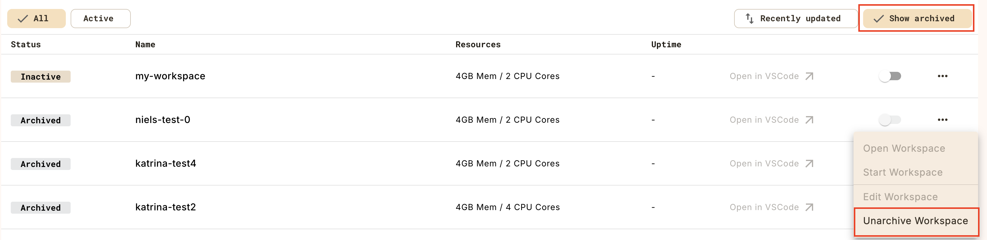
Task: Click the sort arrows icon
Action: (749, 18)
